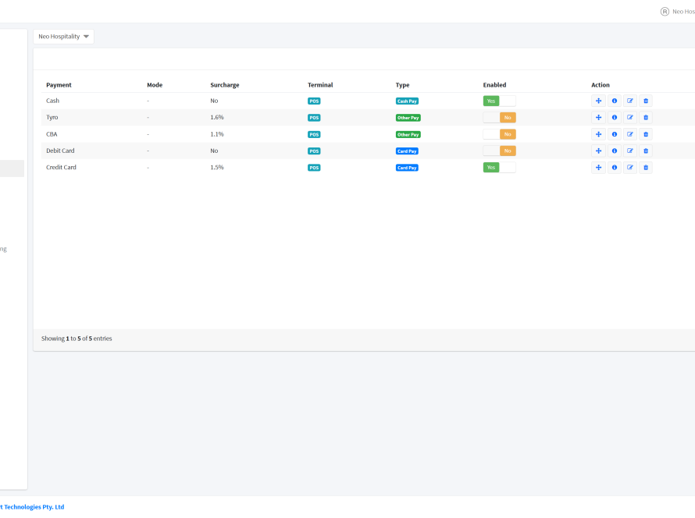This screenshot has height=518, width=695.
Task: Click the Technologies Pty. Ltd footer link
Action: point(33,507)
